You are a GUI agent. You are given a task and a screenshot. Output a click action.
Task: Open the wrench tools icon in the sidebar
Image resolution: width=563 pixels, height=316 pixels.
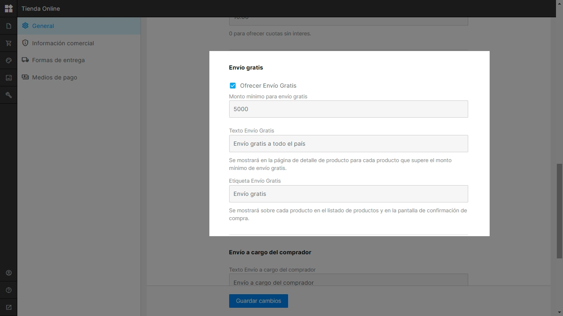(9, 95)
